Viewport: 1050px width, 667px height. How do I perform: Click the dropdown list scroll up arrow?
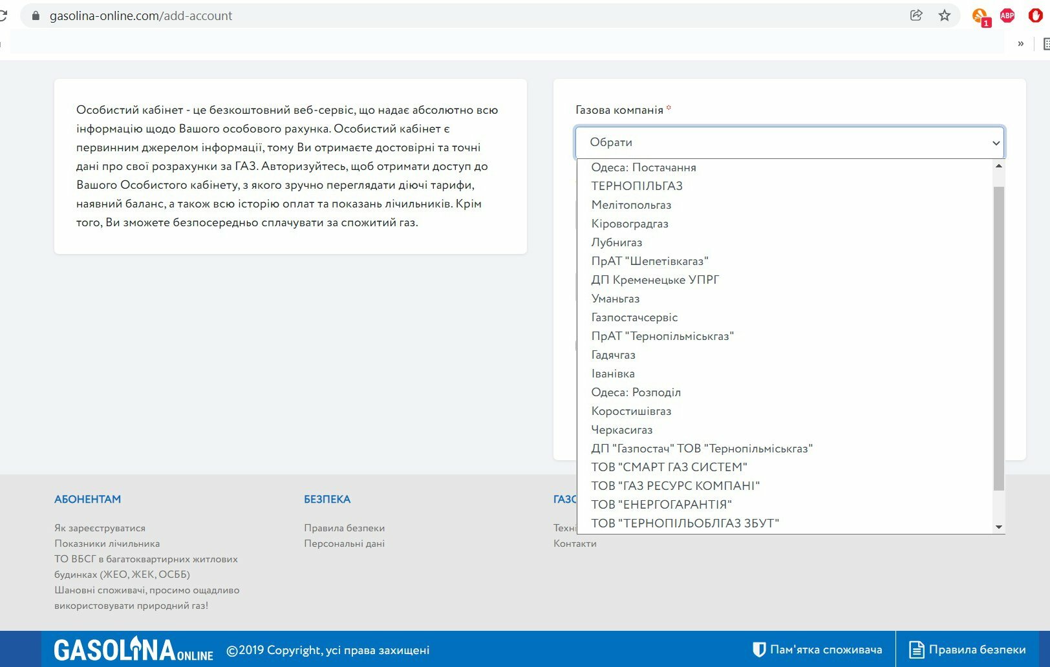coord(999,166)
